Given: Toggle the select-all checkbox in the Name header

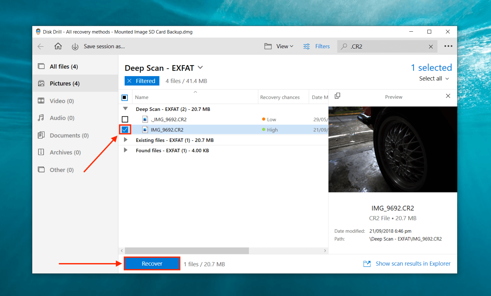Looking at the screenshot, I should pos(125,97).
